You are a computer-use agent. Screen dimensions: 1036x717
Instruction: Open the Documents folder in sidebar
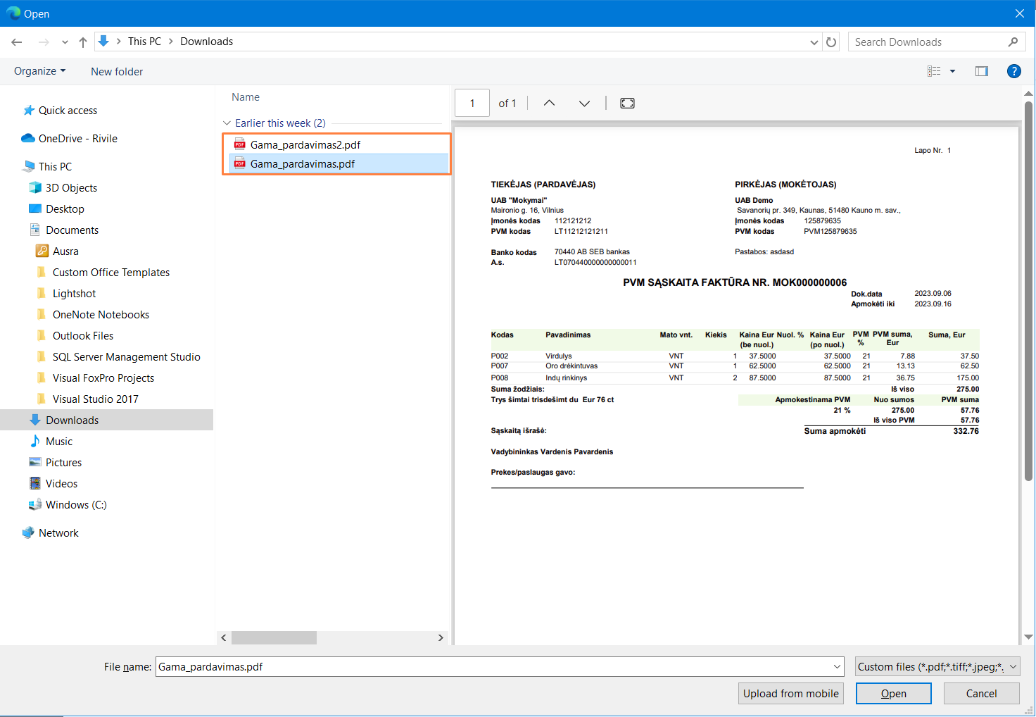[x=72, y=230]
